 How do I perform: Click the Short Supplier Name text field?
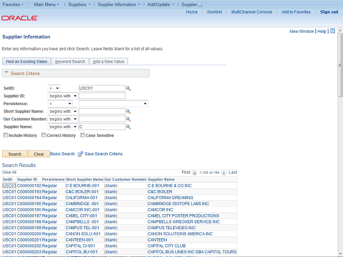coord(102,111)
